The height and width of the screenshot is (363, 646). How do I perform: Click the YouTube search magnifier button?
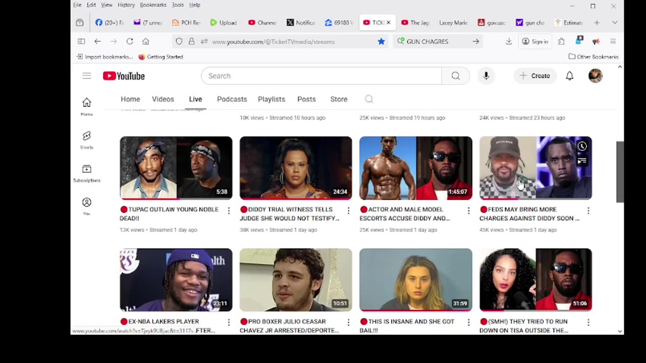tap(456, 76)
